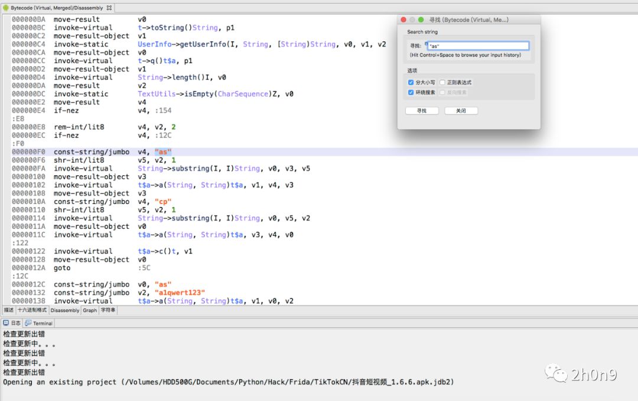
Task: Toggle the 环绕搜索 wrap search checkbox
Action: 411,92
